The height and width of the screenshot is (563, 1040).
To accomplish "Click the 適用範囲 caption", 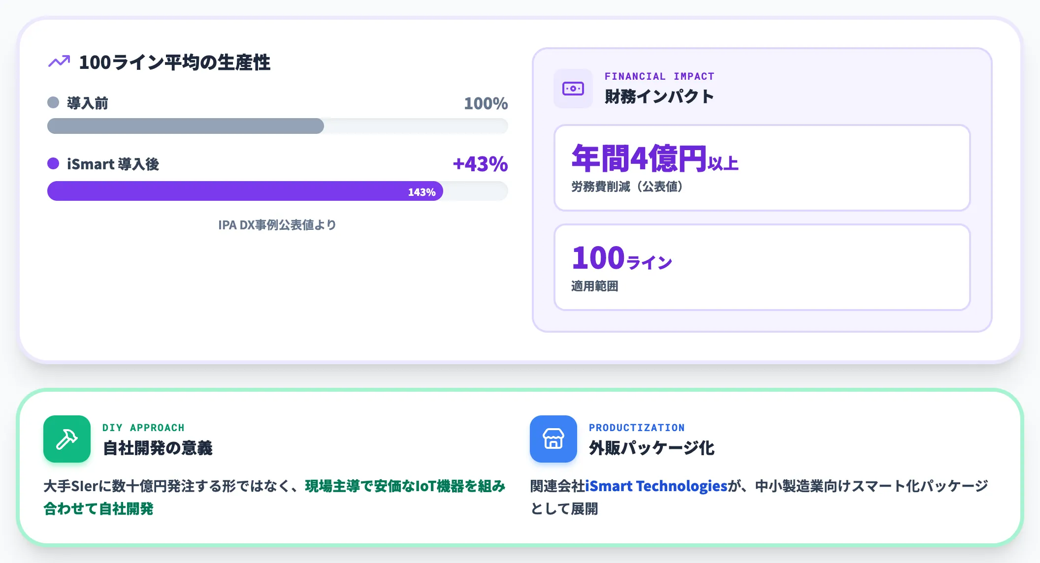I will (595, 286).
